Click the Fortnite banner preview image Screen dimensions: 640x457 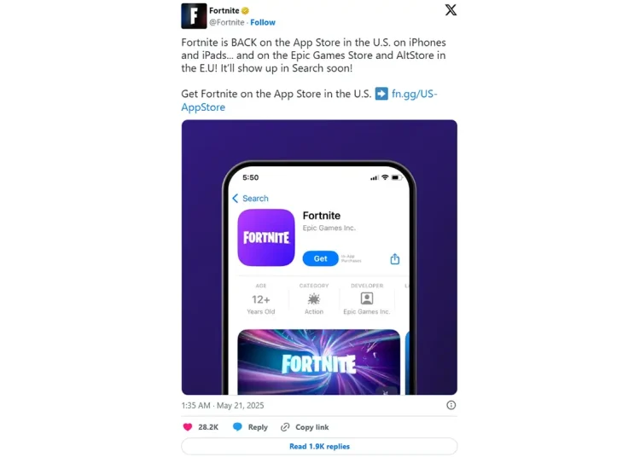coord(319,362)
